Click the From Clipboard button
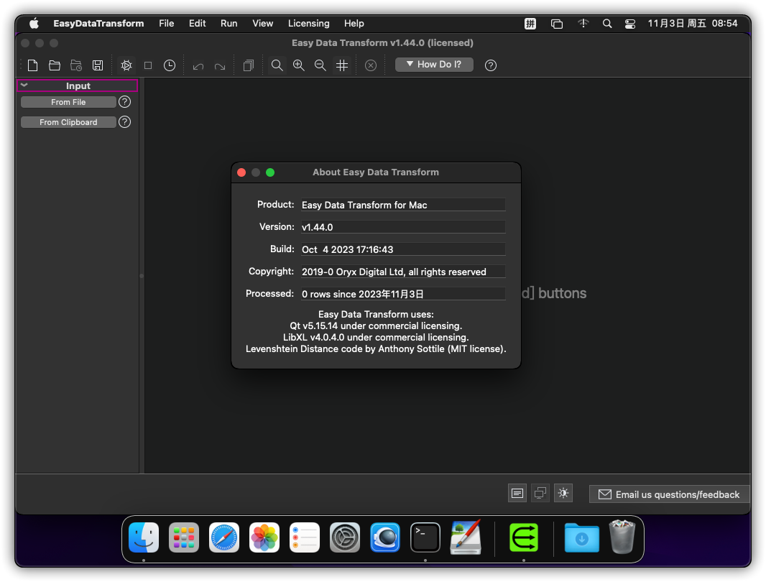 tap(68, 122)
